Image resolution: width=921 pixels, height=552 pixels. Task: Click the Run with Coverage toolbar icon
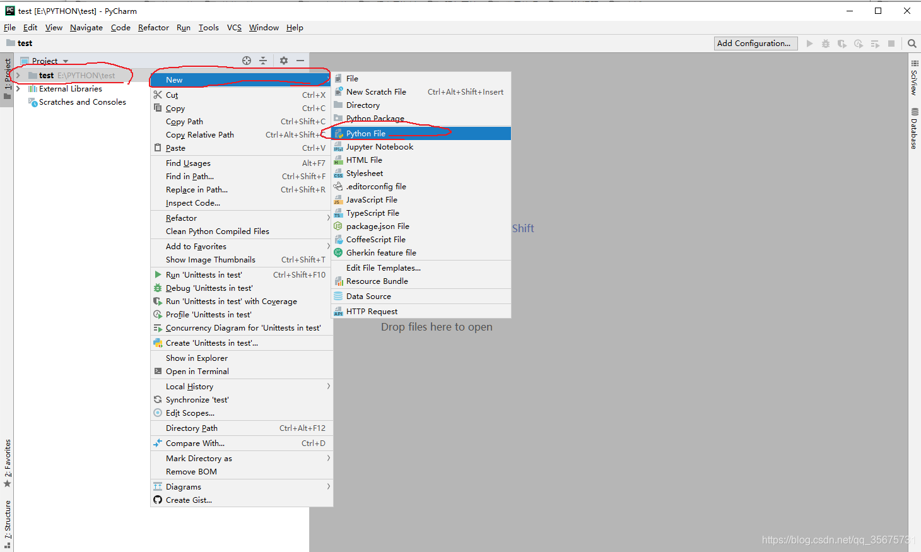(842, 44)
